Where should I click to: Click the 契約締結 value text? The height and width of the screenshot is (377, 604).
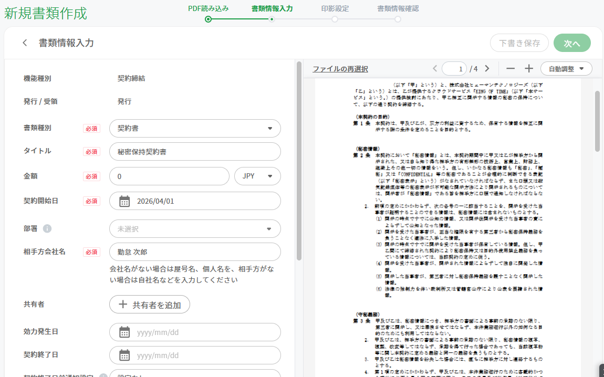tap(131, 78)
